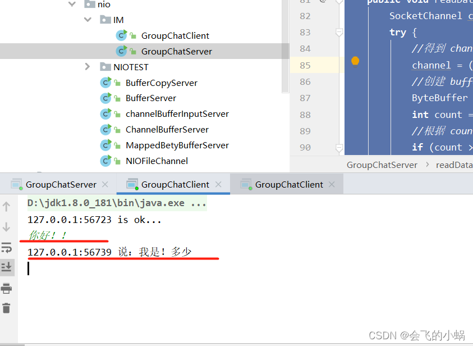Click the print console icon
This screenshot has width=473, height=346.
click(x=6, y=288)
